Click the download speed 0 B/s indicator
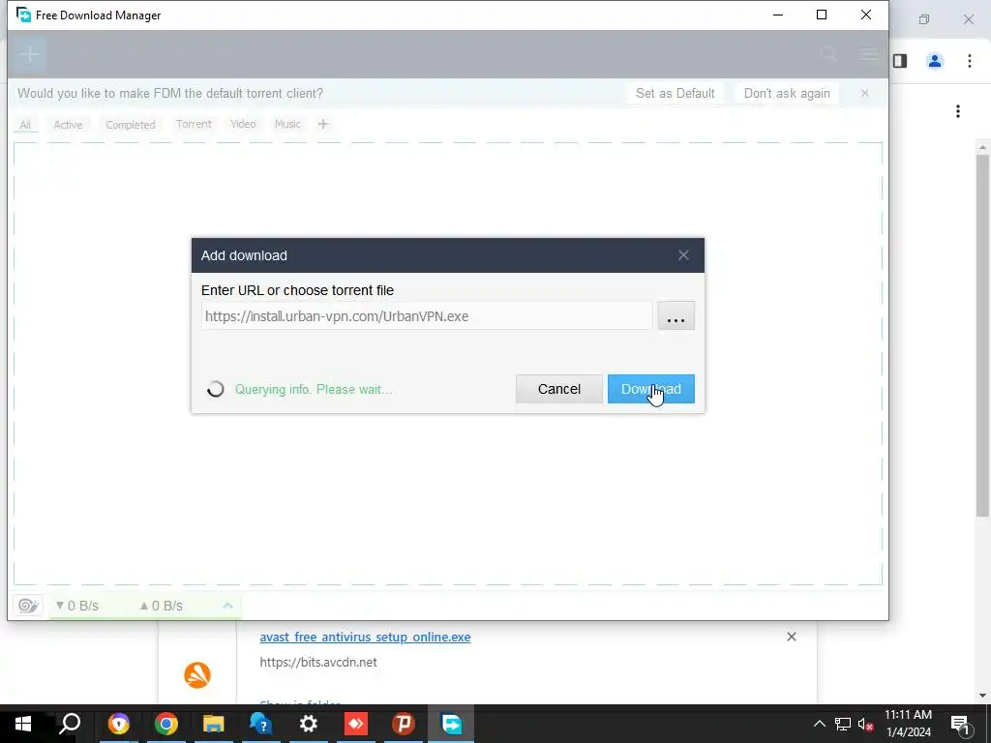991x743 pixels. [77, 606]
